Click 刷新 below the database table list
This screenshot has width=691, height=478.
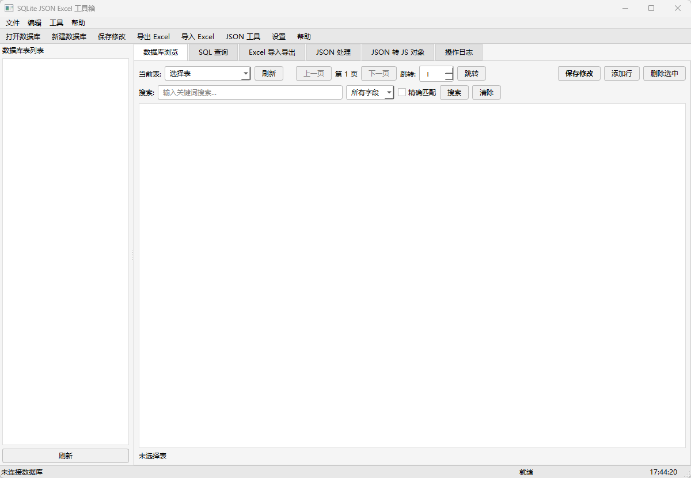pyautogui.click(x=66, y=456)
